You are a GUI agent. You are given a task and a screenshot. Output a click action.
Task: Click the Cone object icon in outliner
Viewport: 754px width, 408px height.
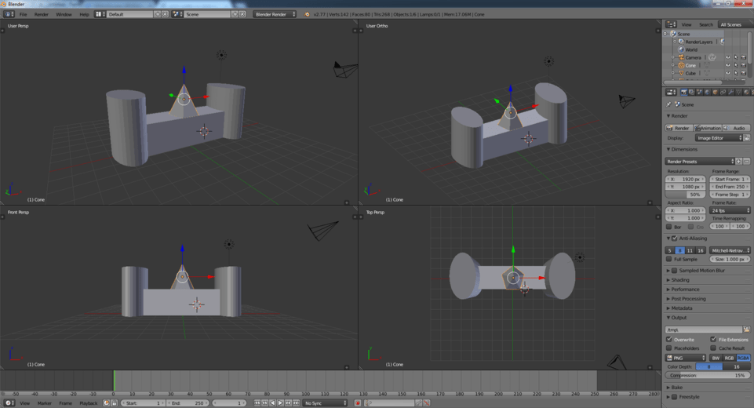(x=681, y=65)
